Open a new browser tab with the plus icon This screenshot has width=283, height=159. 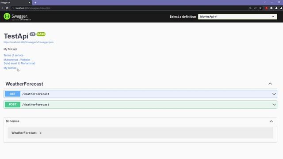pos(35,3)
